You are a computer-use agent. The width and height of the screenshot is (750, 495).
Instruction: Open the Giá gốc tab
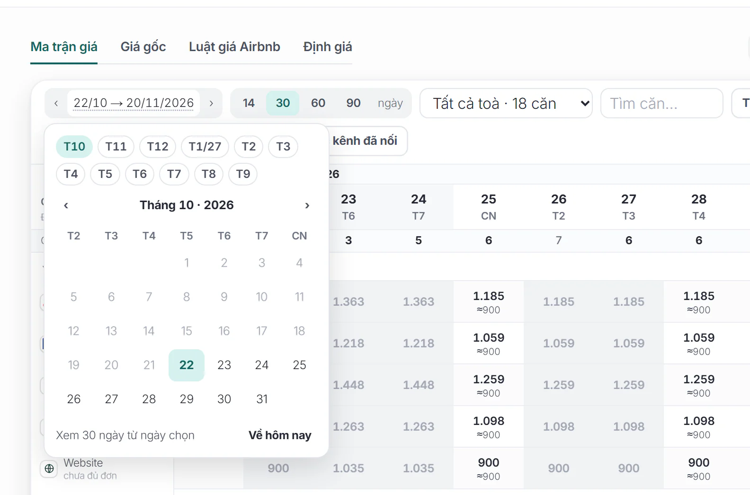click(143, 47)
